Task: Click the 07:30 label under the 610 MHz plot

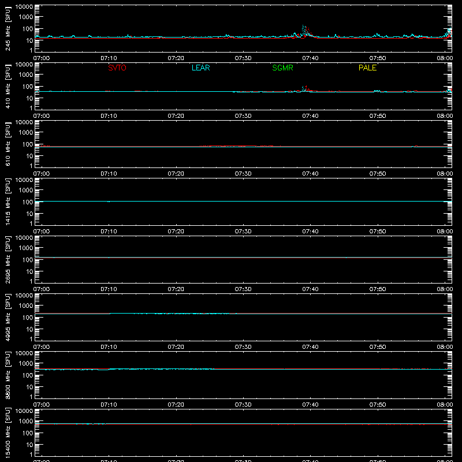Action: [x=243, y=174]
